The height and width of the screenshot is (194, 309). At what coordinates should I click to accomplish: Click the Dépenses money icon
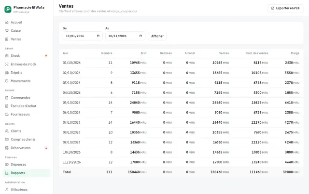click(x=7, y=164)
